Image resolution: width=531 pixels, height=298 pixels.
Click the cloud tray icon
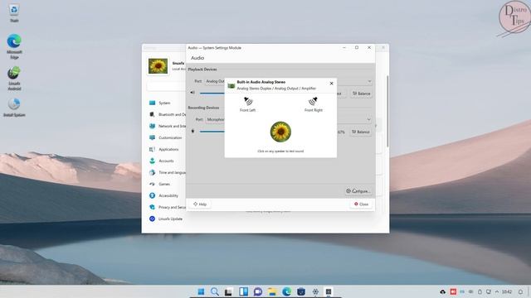coord(442,291)
